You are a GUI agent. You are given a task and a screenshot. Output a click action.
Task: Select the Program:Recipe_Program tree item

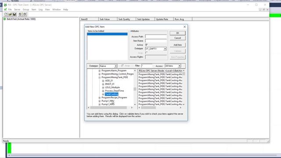[x=114, y=97]
